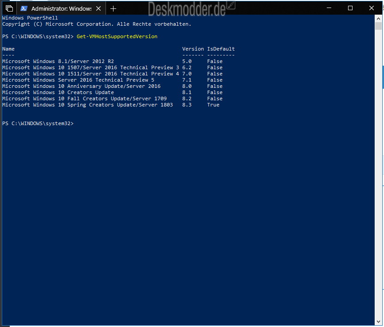This screenshot has height=327, width=384.
Task: Minimize the PowerShell window
Action: pos(329,8)
